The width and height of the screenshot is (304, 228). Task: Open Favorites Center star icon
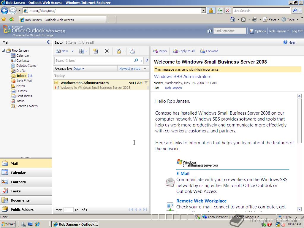4,19
